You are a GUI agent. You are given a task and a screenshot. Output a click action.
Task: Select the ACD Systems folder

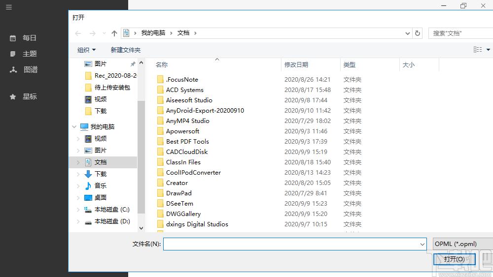point(180,90)
